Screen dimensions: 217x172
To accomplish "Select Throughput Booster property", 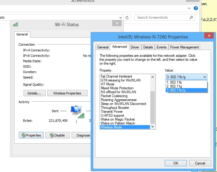I will pos(125,108).
